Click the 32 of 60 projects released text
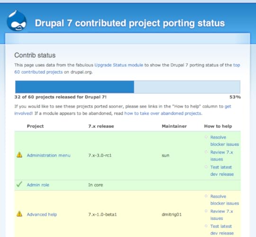The width and height of the screenshot is (256, 237). pos(60,97)
